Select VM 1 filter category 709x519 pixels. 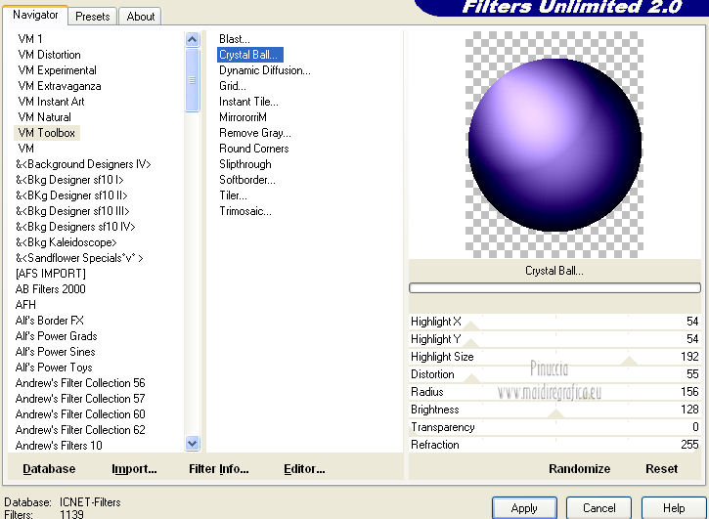coord(30,39)
